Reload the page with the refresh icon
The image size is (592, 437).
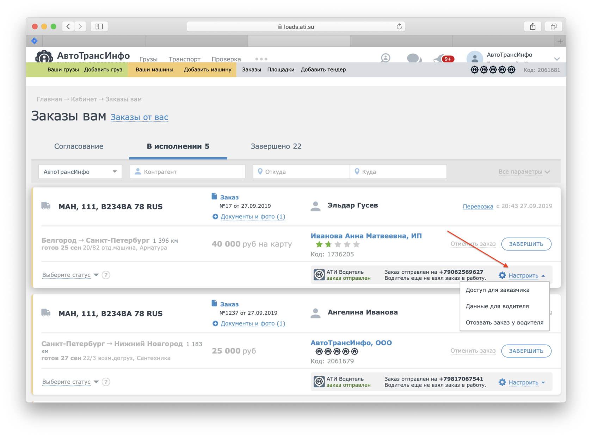click(399, 26)
